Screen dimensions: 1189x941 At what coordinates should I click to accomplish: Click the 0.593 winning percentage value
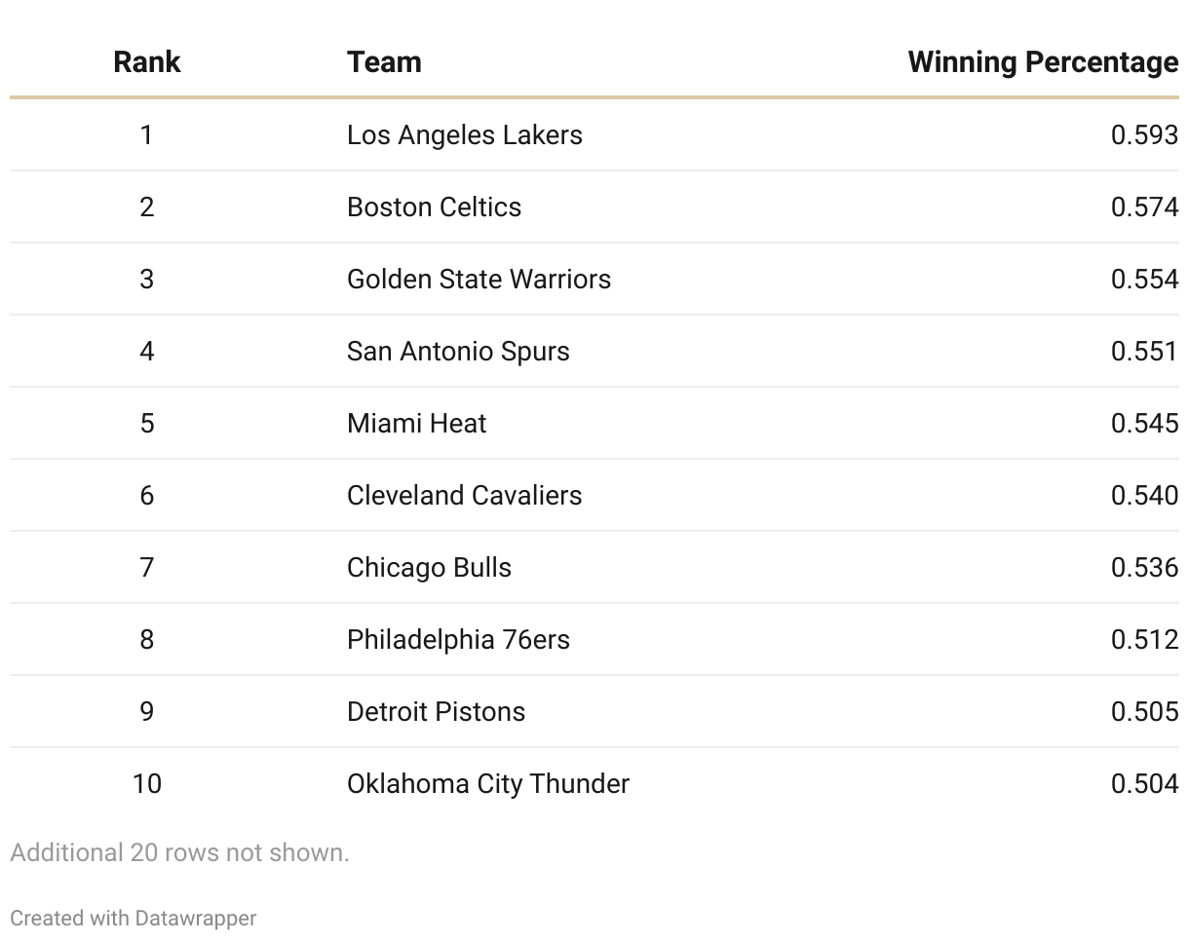[1144, 134]
